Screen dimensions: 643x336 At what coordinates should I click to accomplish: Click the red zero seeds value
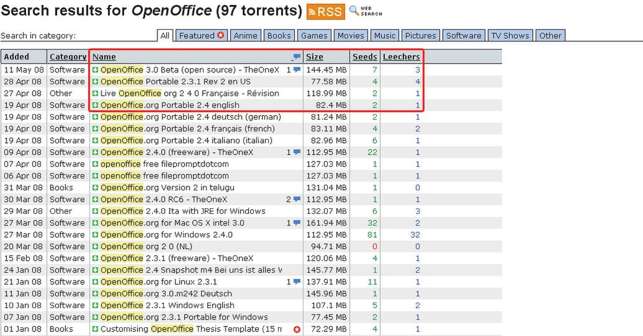[374, 247]
